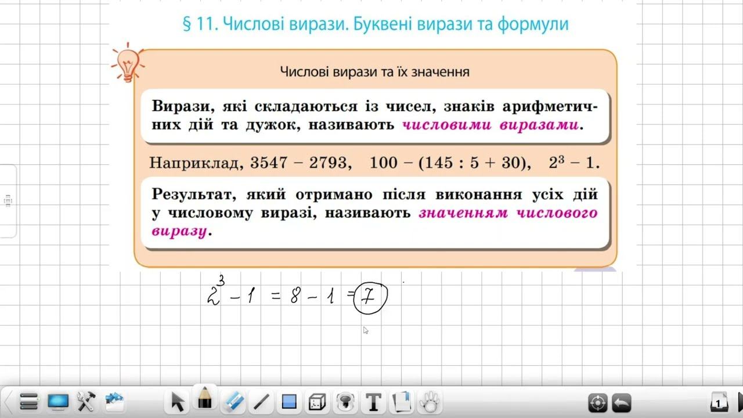Click the word 'Наприклад,'
The width and height of the screenshot is (743, 418).
click(196, 163)
